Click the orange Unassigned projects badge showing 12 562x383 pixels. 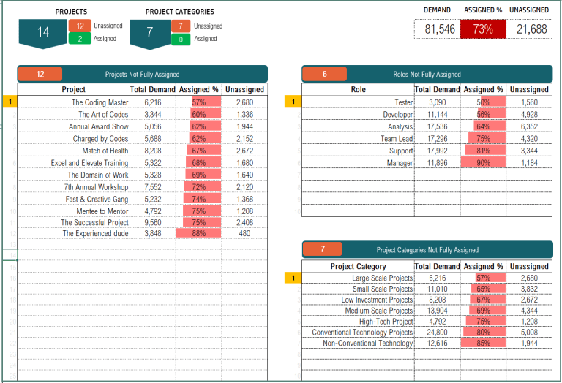pyautogui.click(x=80, y=26)
